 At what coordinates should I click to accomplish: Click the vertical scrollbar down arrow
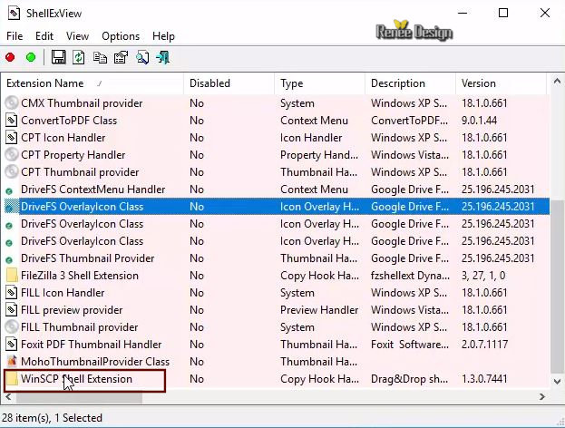click(x=557, y=381)
